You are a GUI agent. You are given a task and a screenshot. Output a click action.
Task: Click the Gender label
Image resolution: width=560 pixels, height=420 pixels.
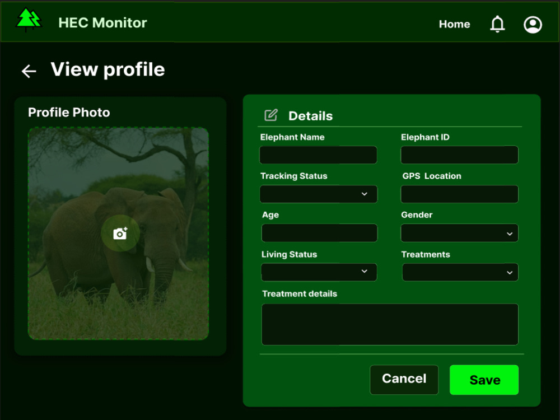click(x=417, y=214)
